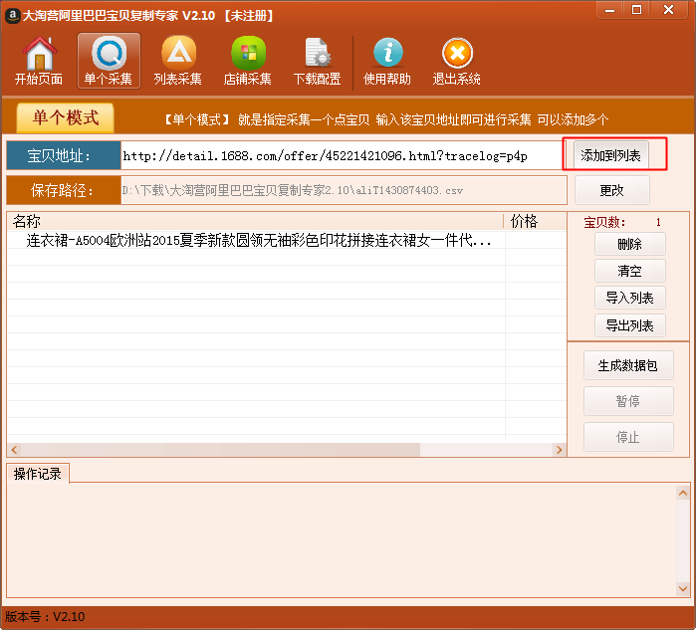Click the 宝贝数 counter label
Image resolution: width=696 pixels, height=630 pixels.
coord(604,222)
